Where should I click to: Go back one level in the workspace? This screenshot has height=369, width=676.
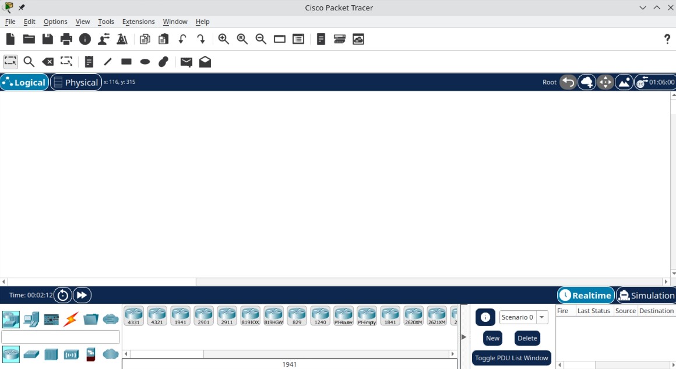pyautogui.click(x=568, y=82)
